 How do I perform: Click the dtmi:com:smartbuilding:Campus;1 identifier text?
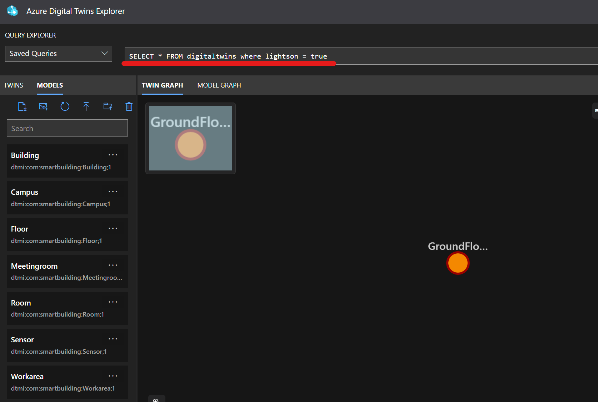point(61,204)
